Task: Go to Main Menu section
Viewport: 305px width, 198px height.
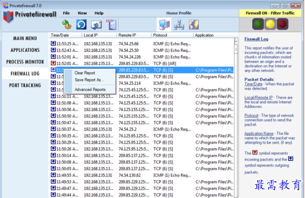Action: (25, 39)
